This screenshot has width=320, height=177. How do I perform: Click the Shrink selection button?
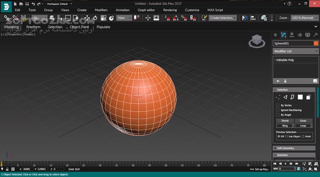click(285, 121)
